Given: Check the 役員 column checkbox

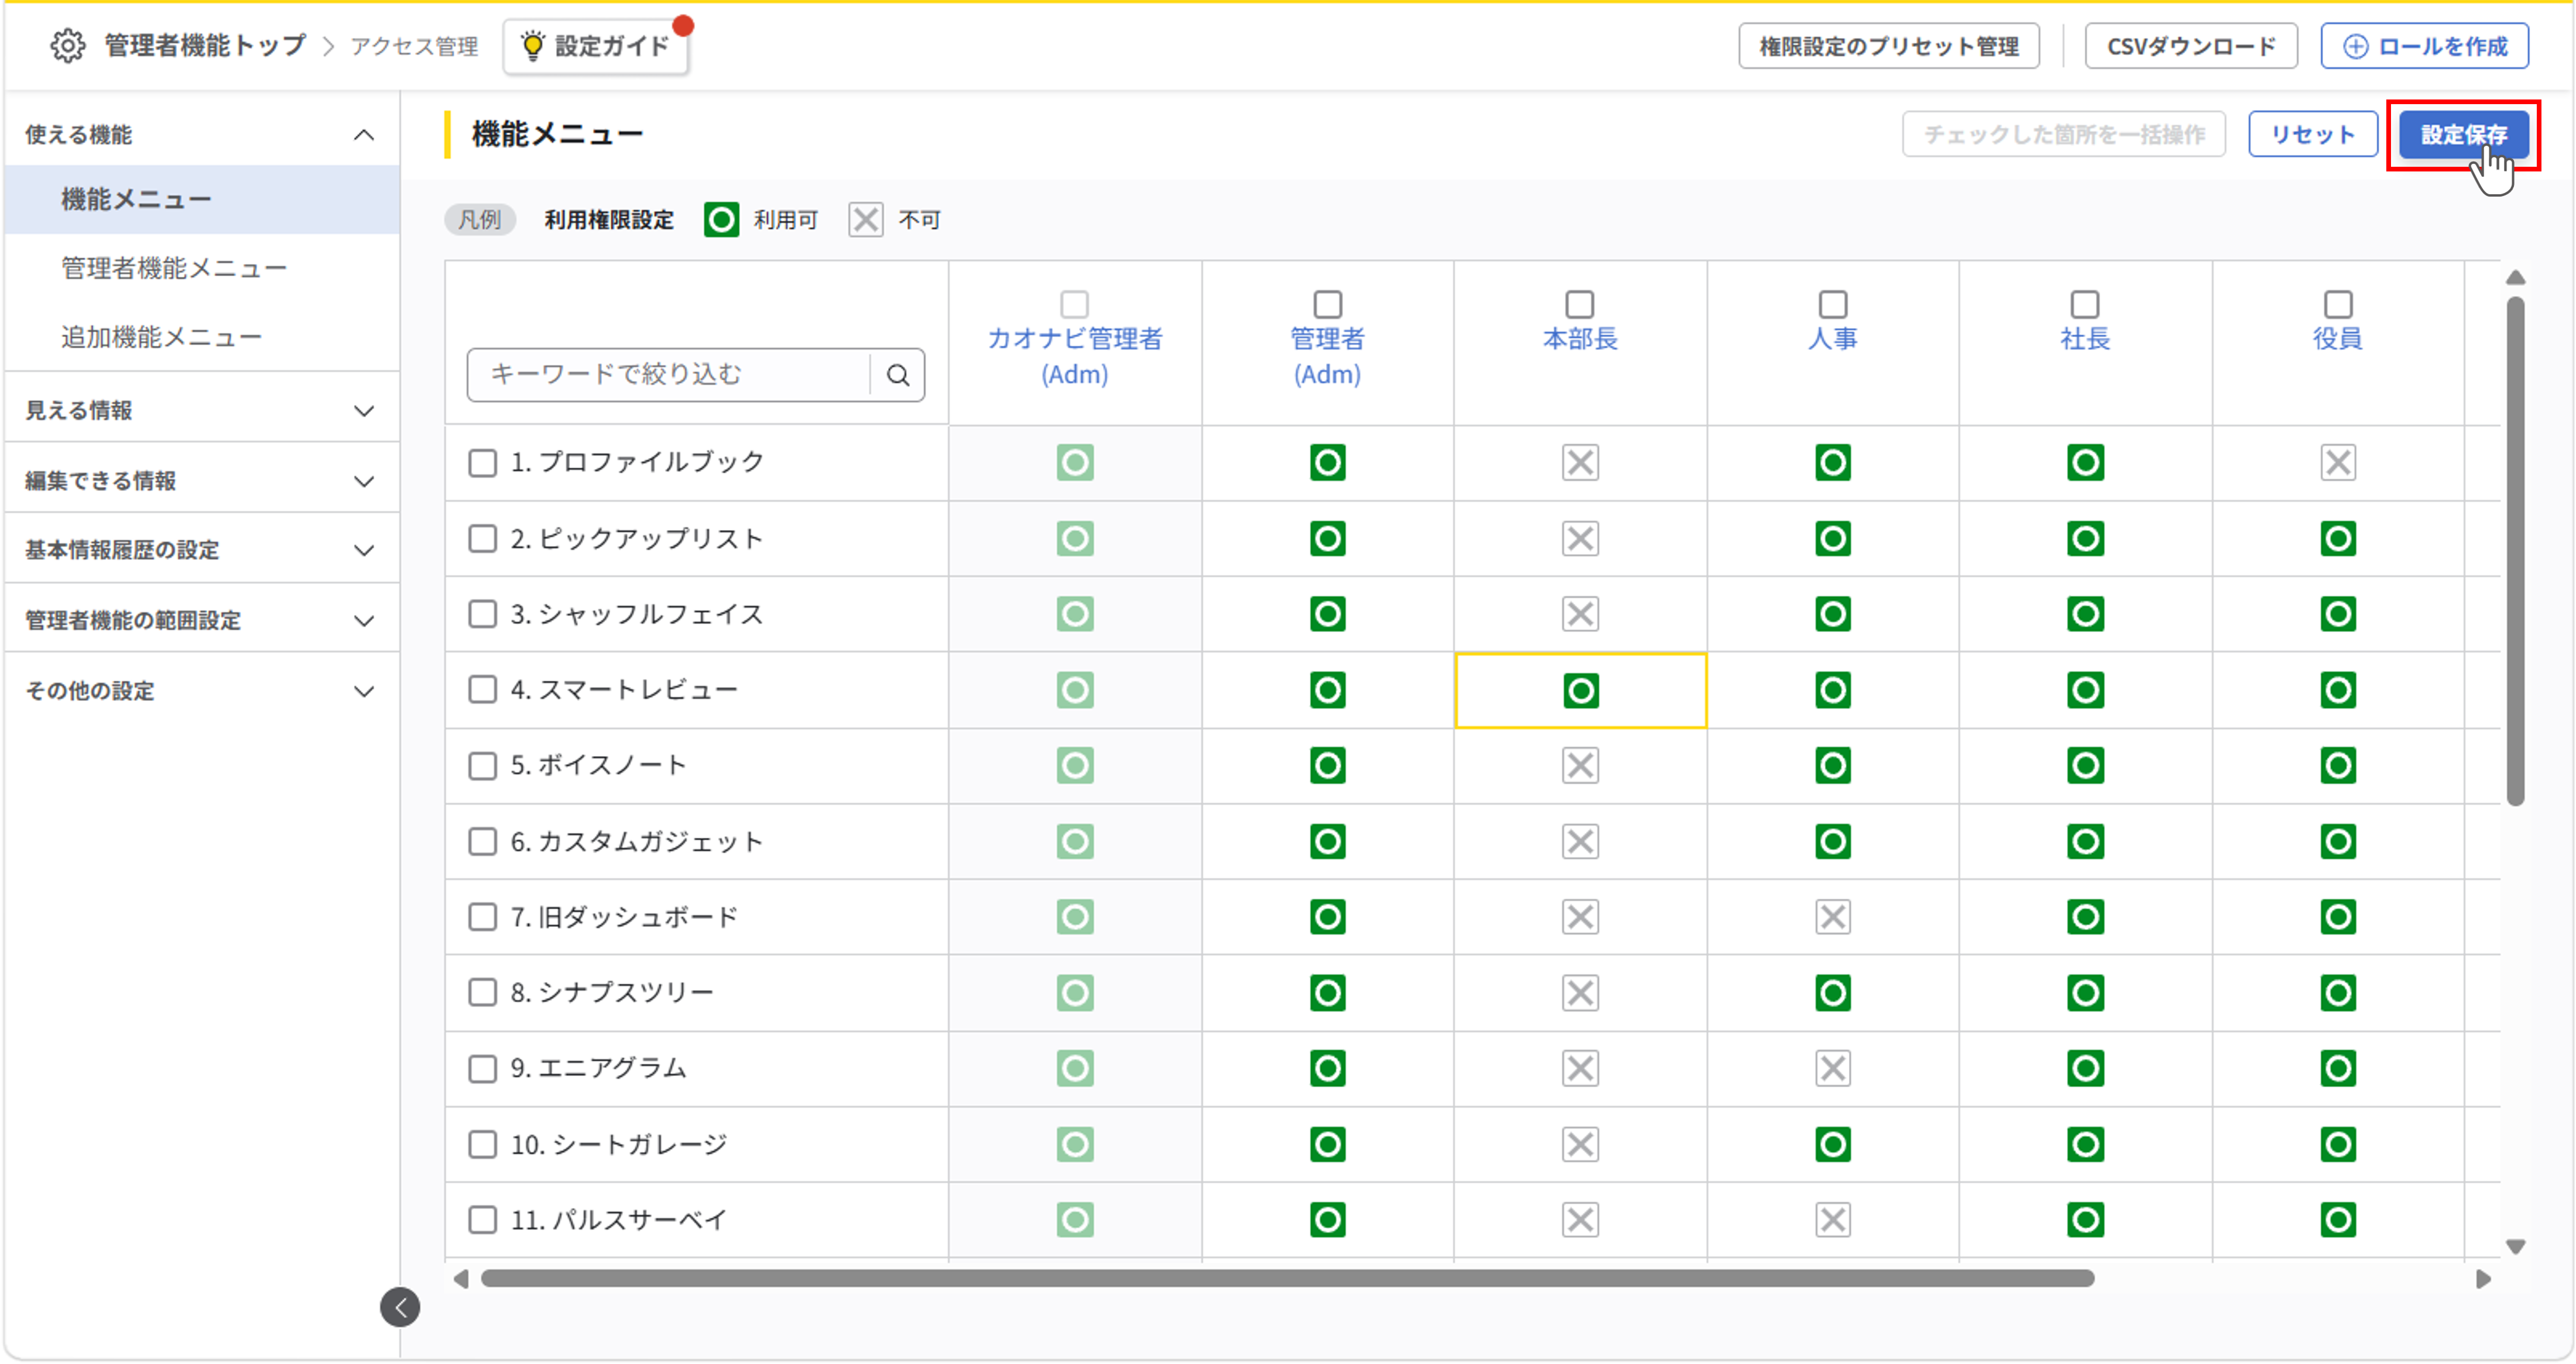Looking at the screenshot, I should (x=2338, y=304).
